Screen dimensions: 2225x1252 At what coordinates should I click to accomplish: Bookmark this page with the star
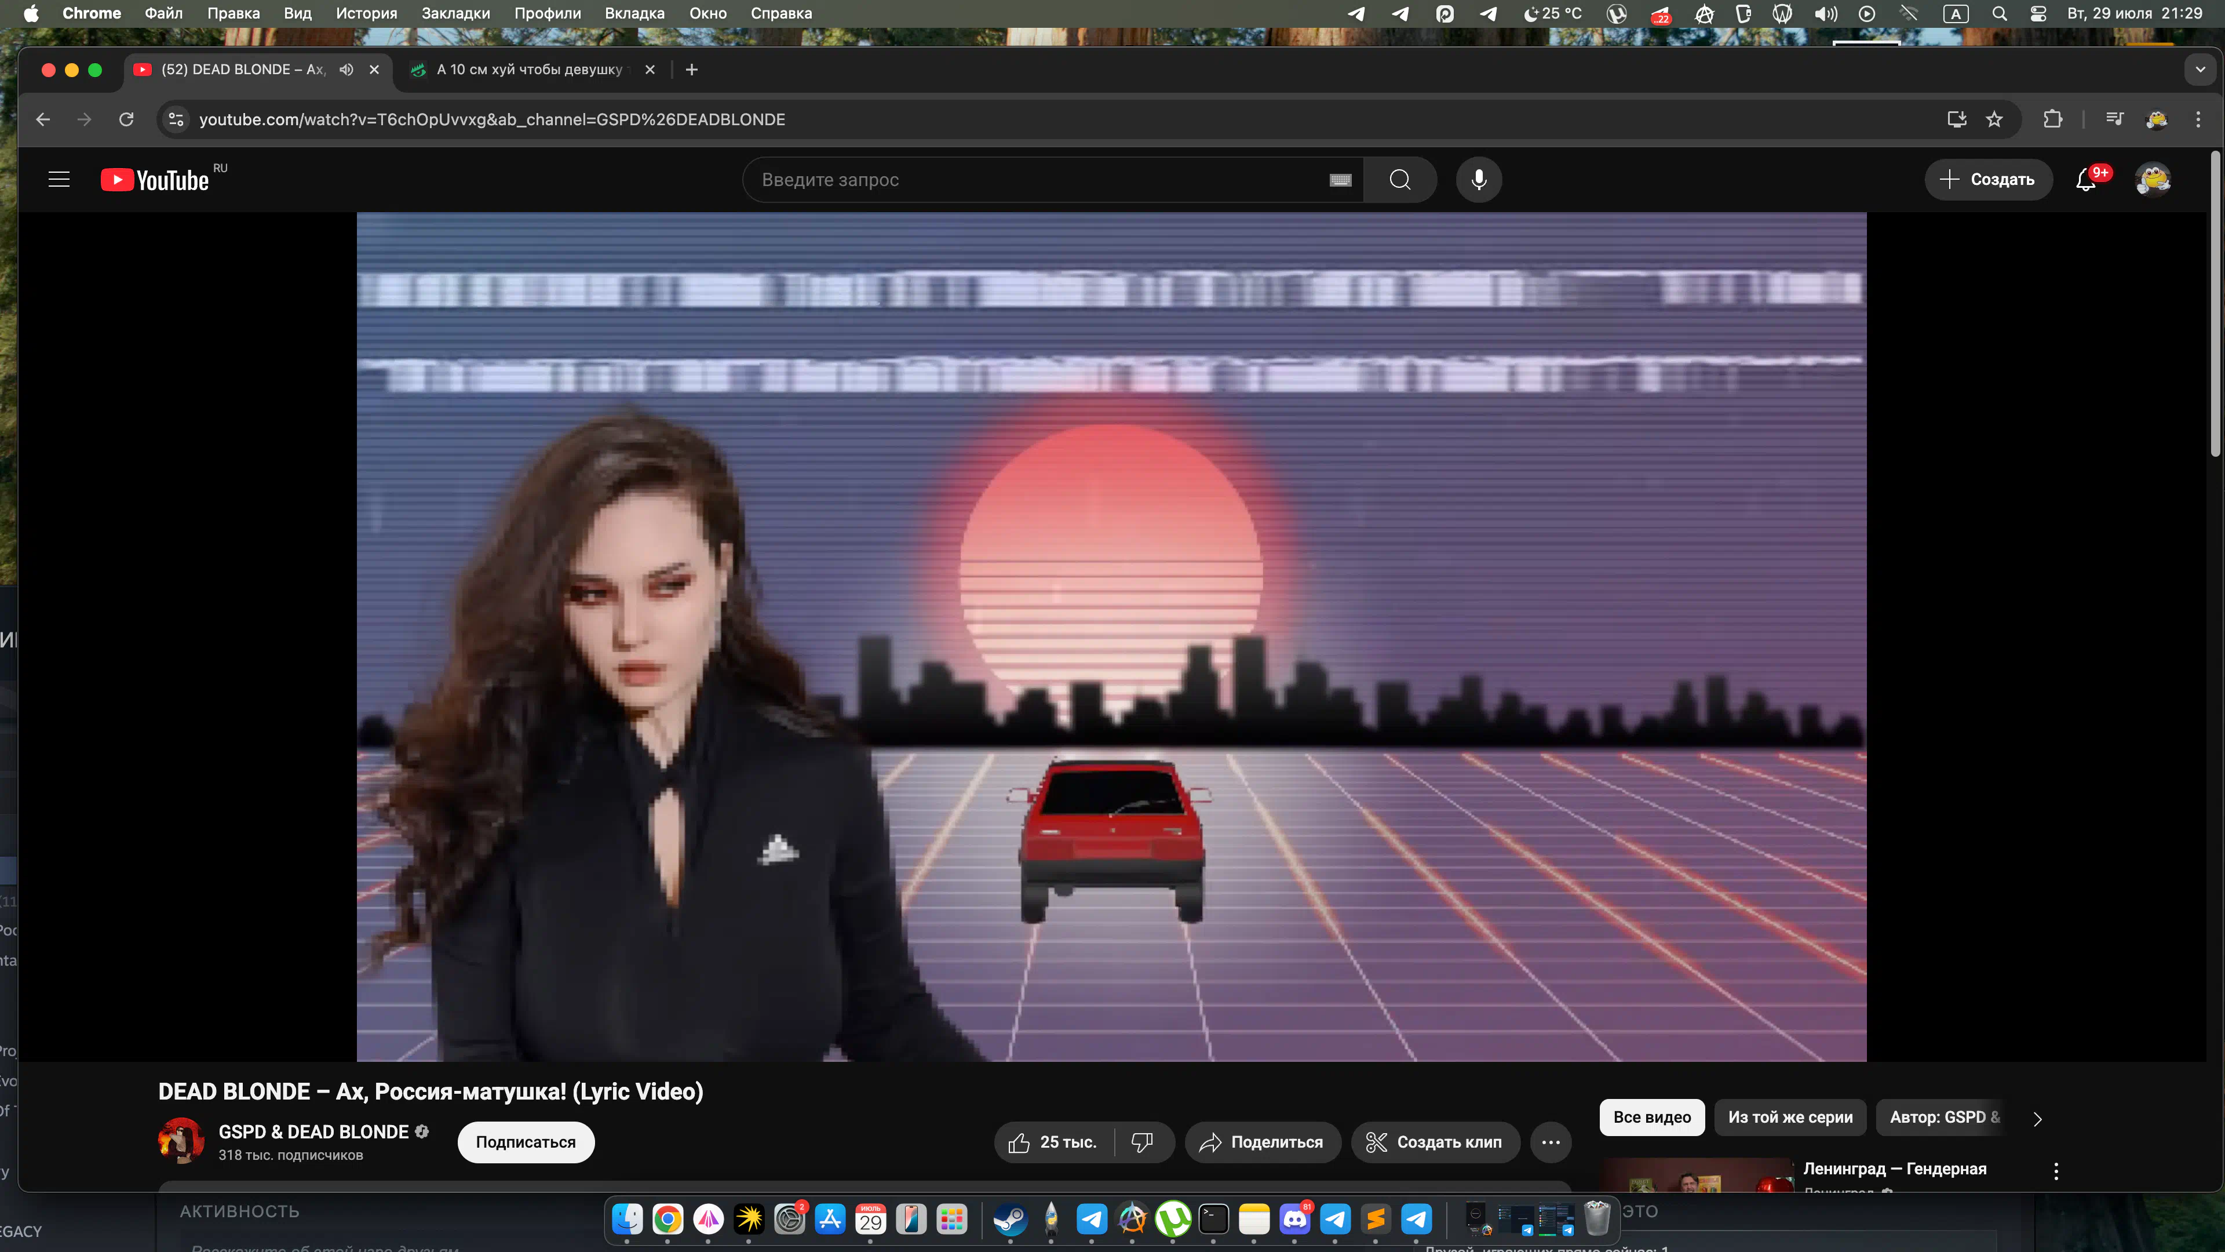pos(1993,119)
